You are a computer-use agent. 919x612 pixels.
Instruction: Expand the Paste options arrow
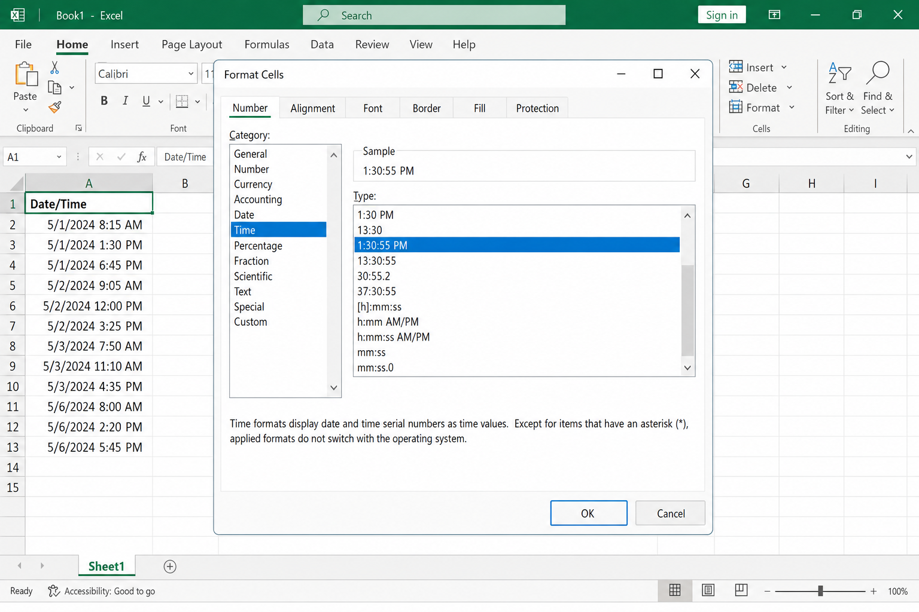pos(26,110)
